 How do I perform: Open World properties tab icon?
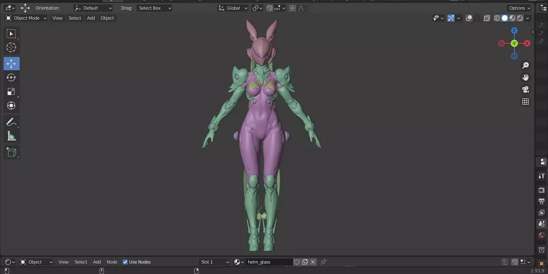point(542,235)
